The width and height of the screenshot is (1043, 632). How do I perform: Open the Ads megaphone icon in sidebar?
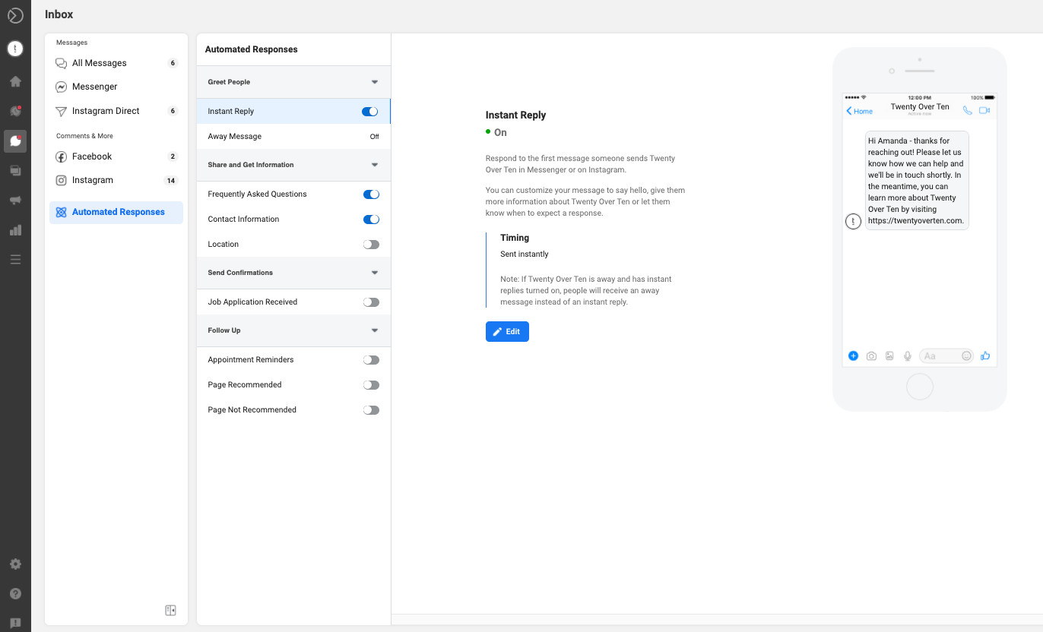click(15, 201)
